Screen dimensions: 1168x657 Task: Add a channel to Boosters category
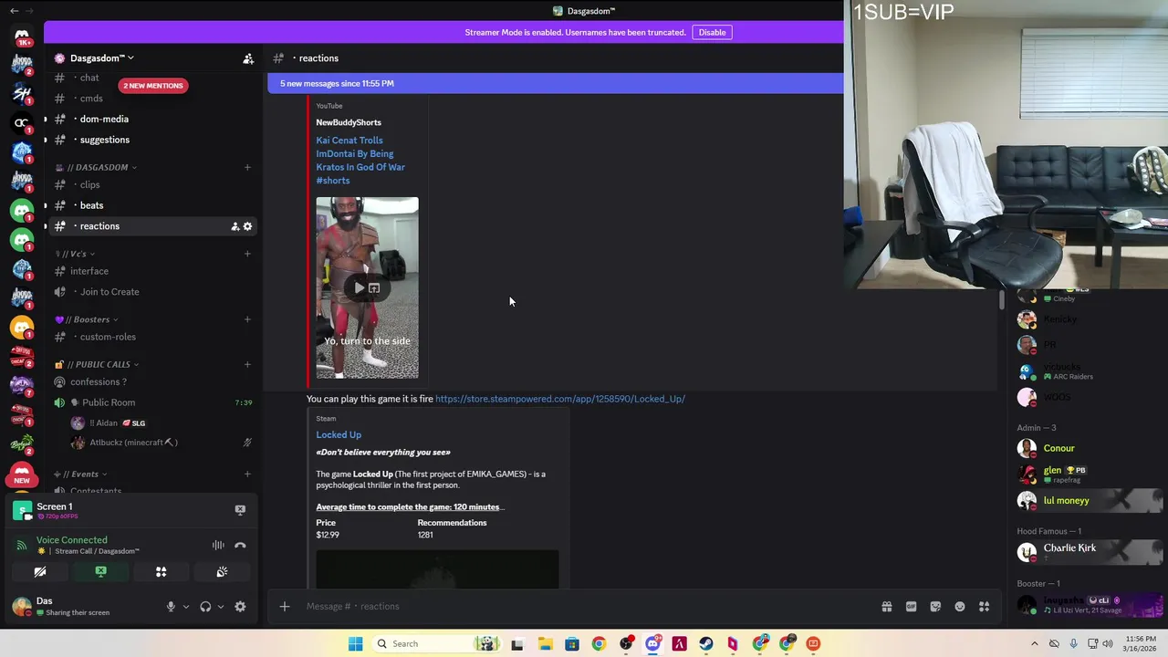point(247,319)
